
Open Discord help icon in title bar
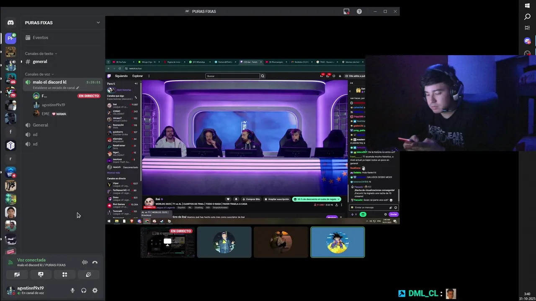tap(359, 11)
